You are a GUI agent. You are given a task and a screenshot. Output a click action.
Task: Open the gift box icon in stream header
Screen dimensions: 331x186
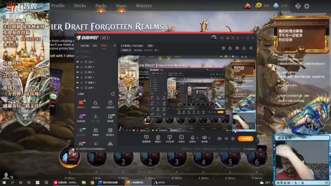(x=223, y=48)
